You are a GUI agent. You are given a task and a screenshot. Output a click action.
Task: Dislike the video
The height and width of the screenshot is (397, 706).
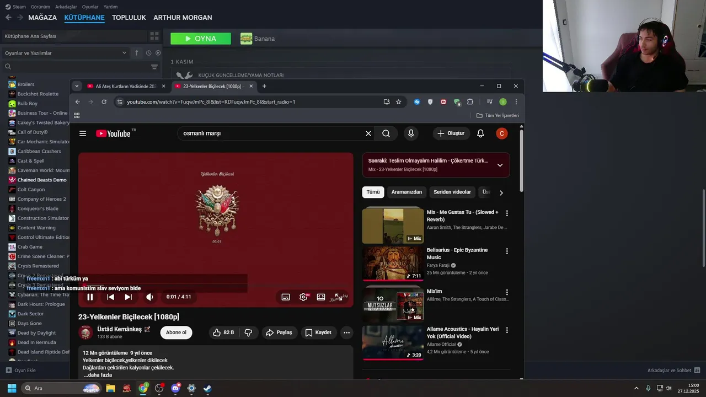click(x=248, y=332)
